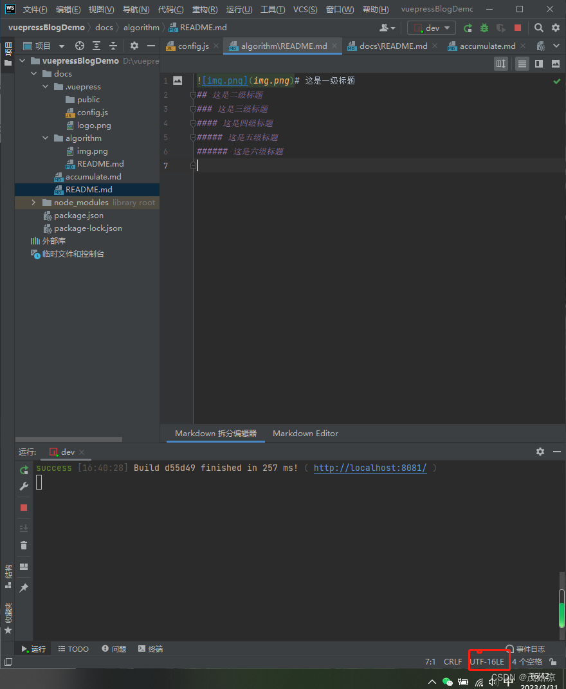Expand all nodes in the Project tree
The height and width of the screenshot is (689, 566).
95,46
